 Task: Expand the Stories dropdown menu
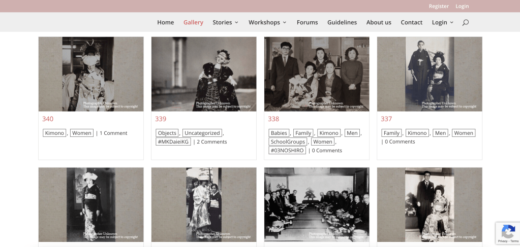pos(225,22)
